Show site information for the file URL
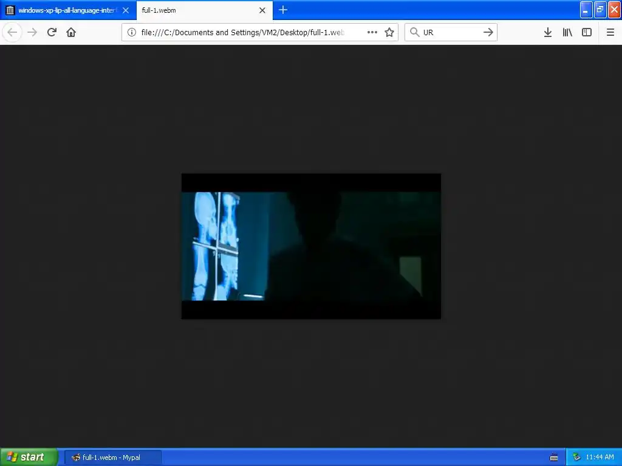The height and width of the screenshot is (466, 622). [x=132, y=32]
